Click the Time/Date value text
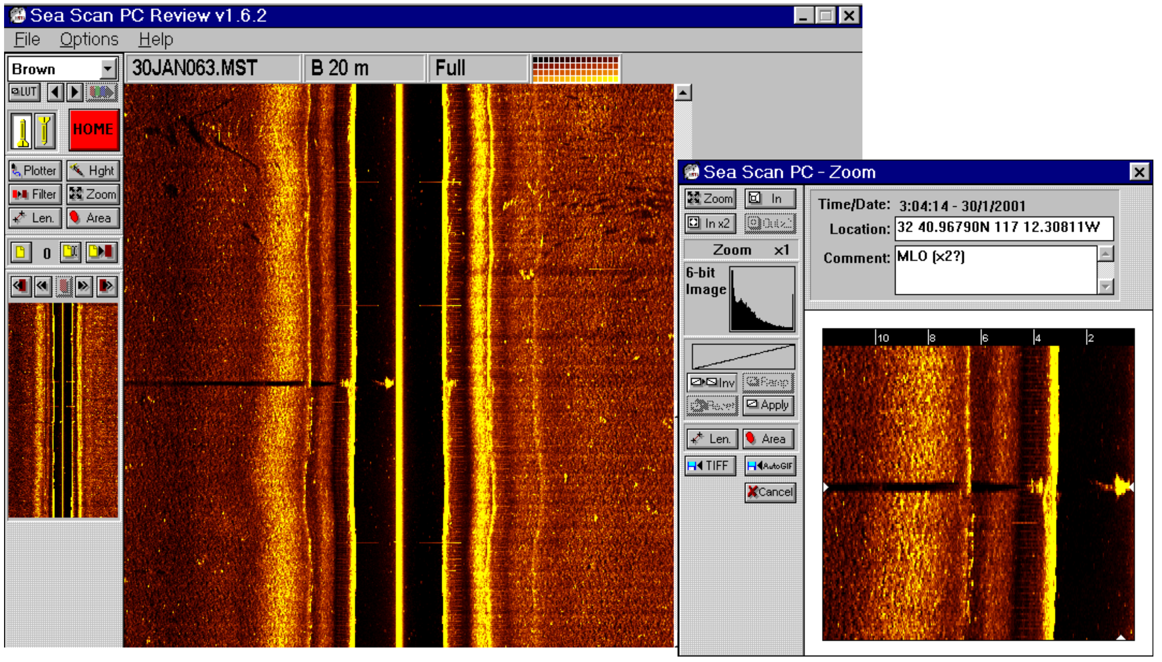Screen dimensions: 1162x662 click(962, 206)
